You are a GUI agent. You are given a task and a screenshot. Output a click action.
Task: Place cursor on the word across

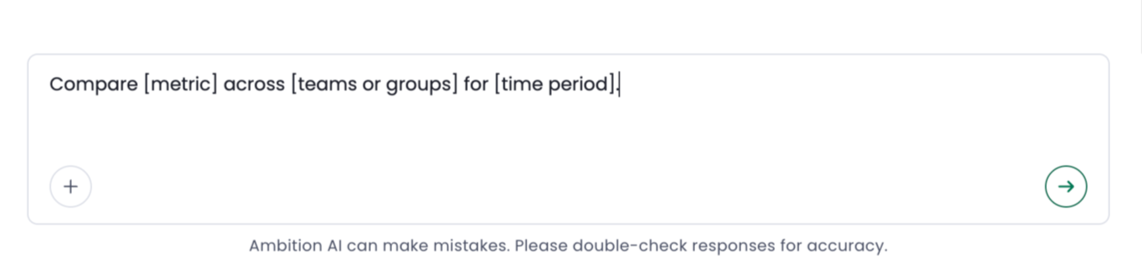(x=254, y=84)
